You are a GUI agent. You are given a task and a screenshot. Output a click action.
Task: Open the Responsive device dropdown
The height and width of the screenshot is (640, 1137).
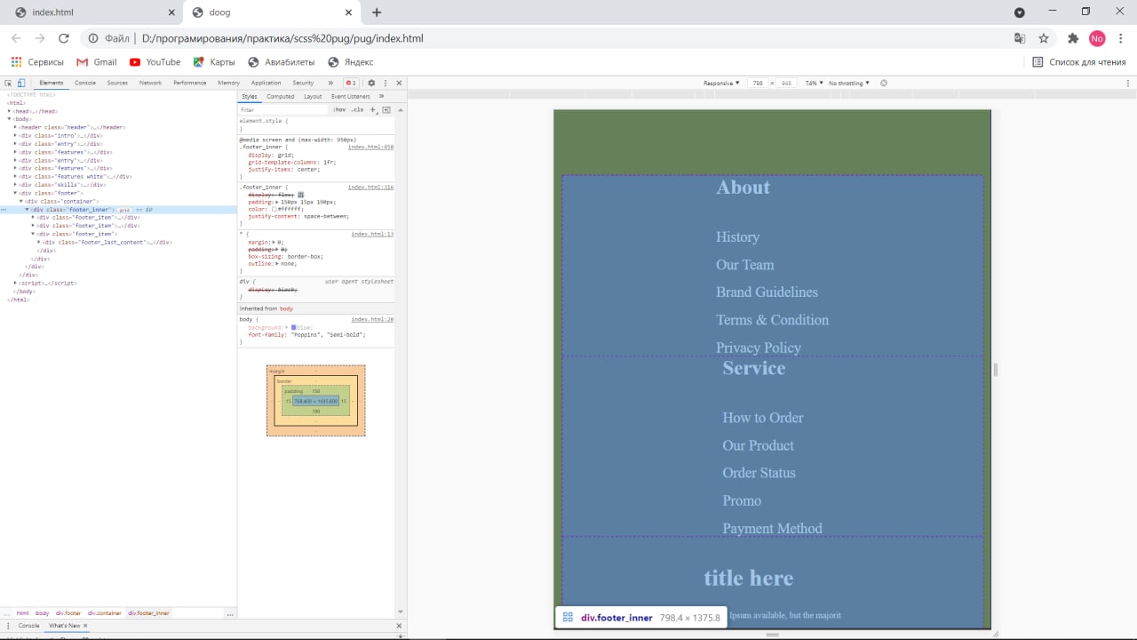coord(721,83)
